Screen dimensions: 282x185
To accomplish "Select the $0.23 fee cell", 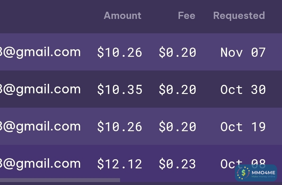I will point(177,164).
